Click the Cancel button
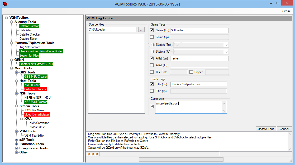This screenshot has width=295, height=165. (x=284, y=129)
